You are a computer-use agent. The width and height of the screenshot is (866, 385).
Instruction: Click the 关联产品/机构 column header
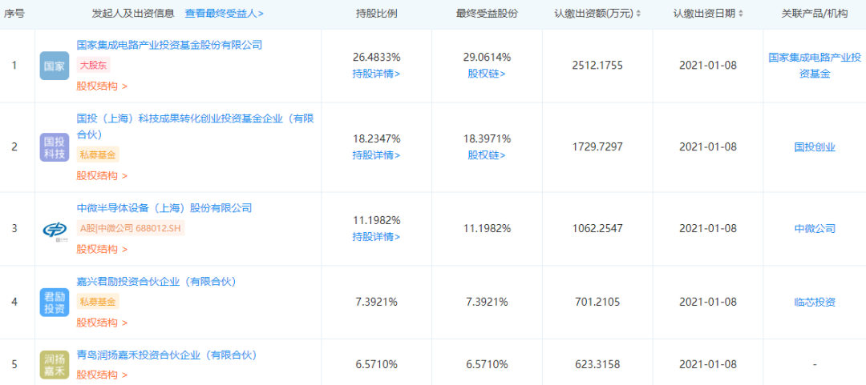tap(815, 14)
